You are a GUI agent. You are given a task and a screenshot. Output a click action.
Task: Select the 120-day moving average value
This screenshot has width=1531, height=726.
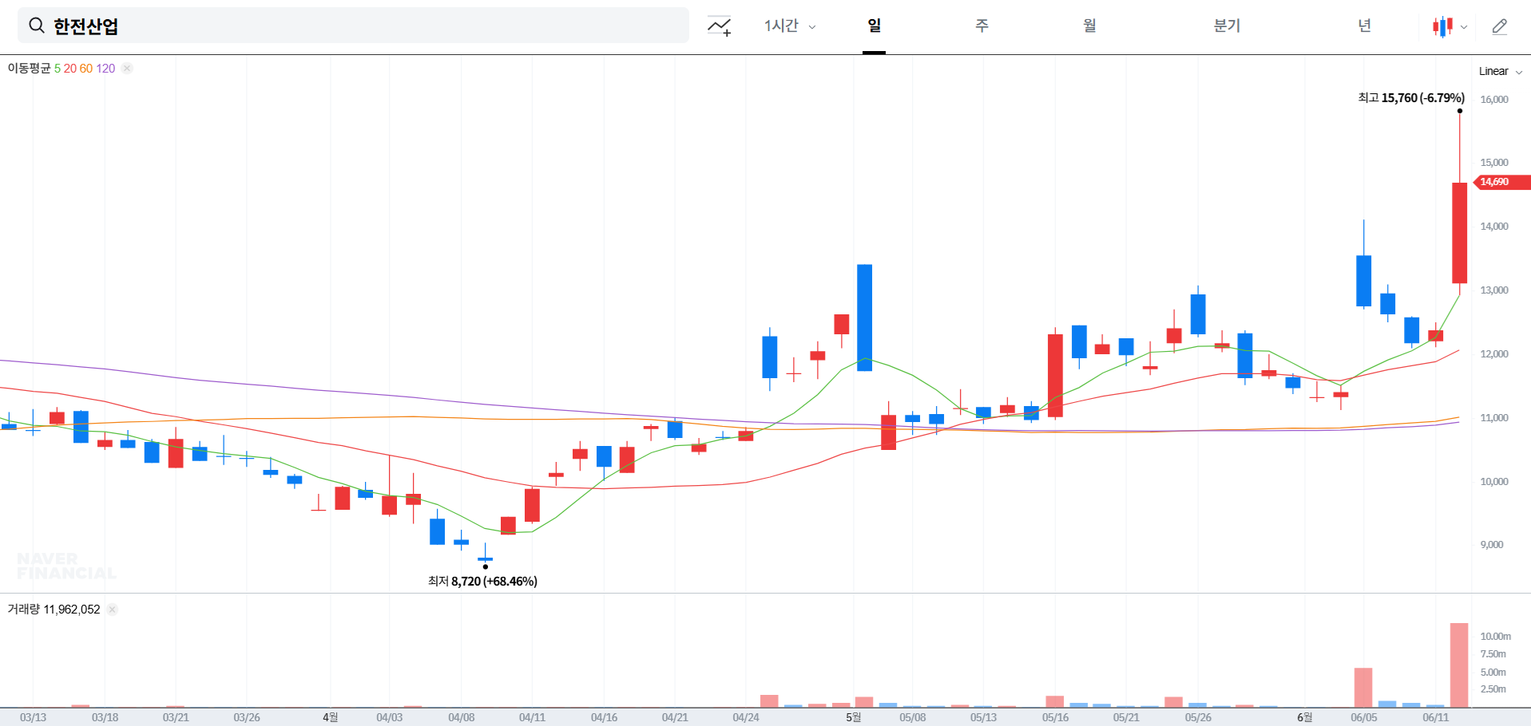tap(105, 69)
